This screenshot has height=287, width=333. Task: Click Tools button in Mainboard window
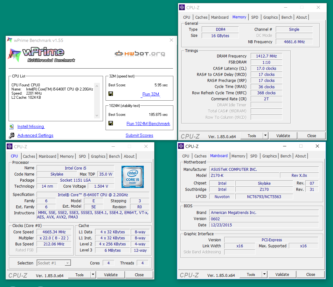coord(251,275)
